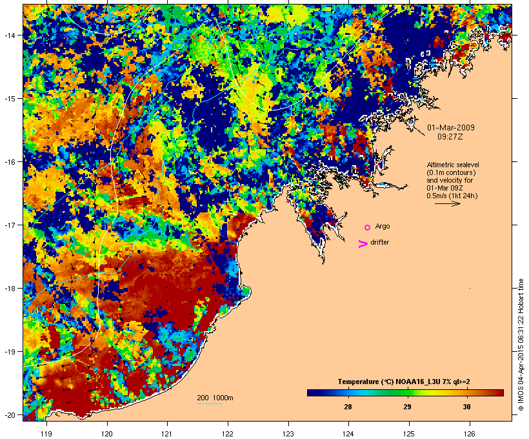Click the magenta drifter arrow marker

pos(363,244)
